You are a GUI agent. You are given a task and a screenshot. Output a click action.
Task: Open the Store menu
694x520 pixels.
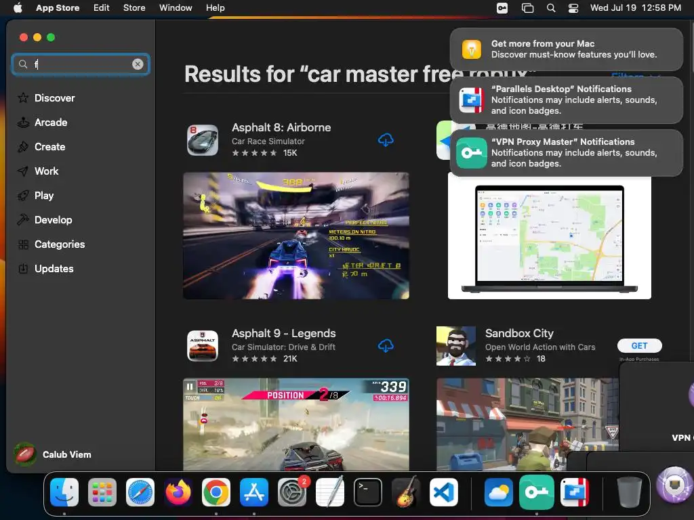pos(134,7)
